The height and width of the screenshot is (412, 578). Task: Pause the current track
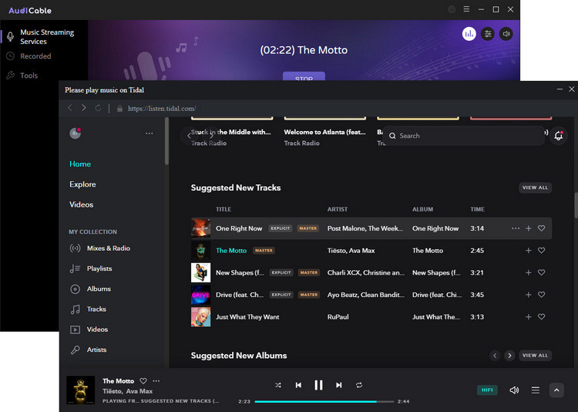pos(318,385)
